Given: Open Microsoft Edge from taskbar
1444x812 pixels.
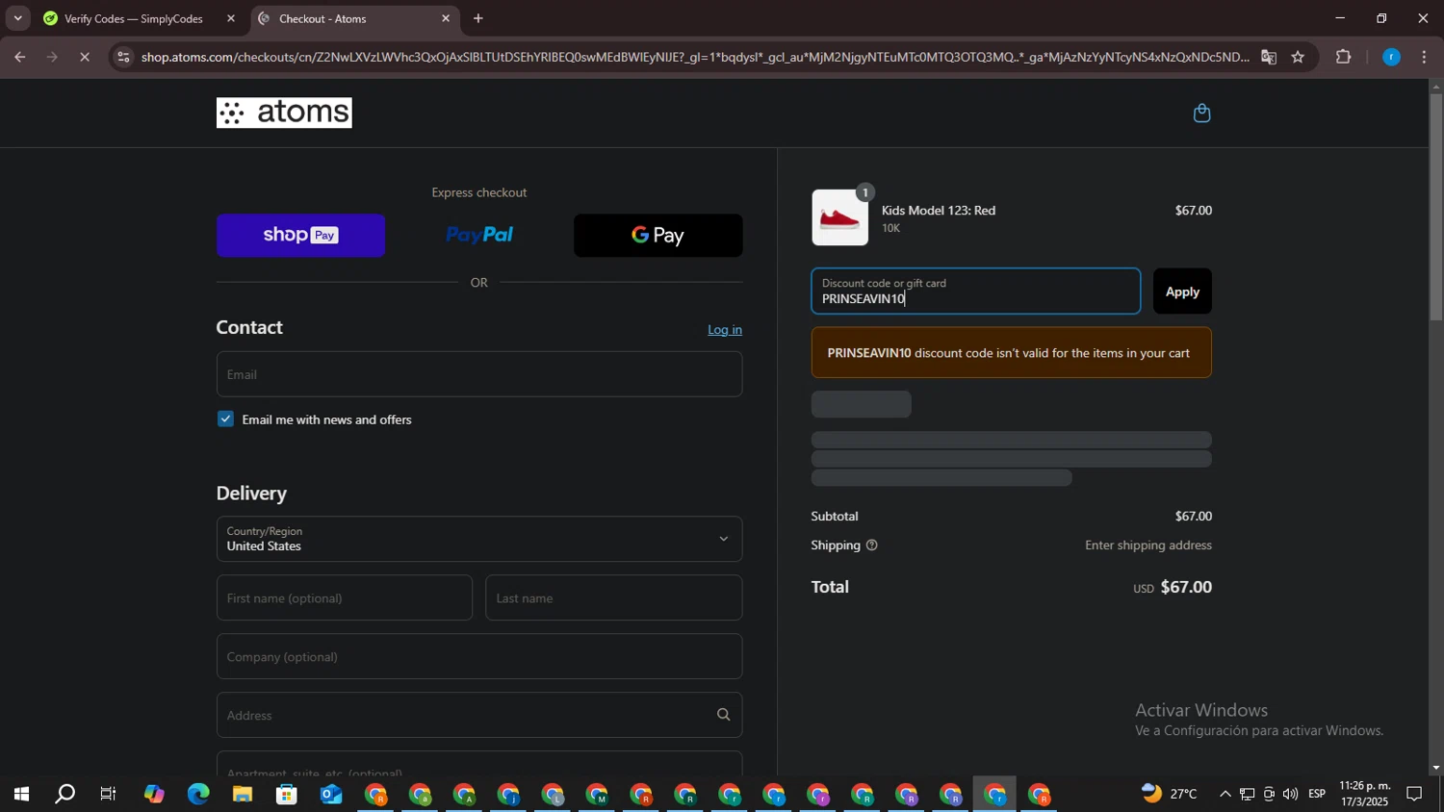Looking at the screenshot, I should coord(198,795).
